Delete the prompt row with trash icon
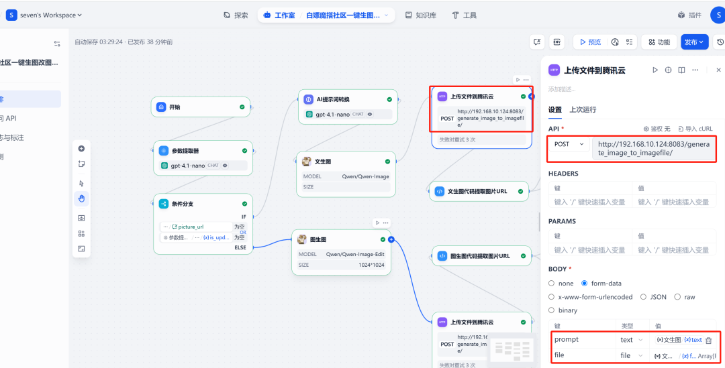Screen dimensions: 725x368 (708, 341)
